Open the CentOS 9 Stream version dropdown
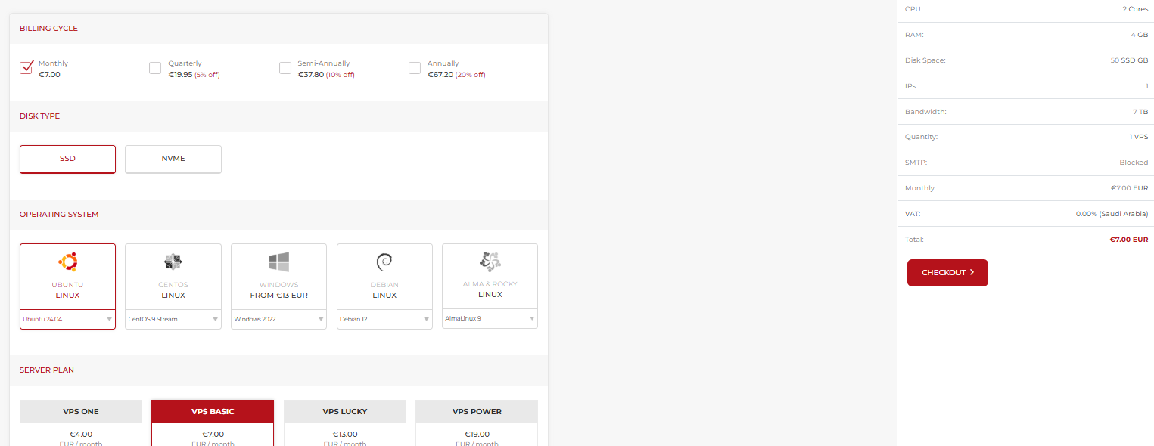 tap(173, 319)
